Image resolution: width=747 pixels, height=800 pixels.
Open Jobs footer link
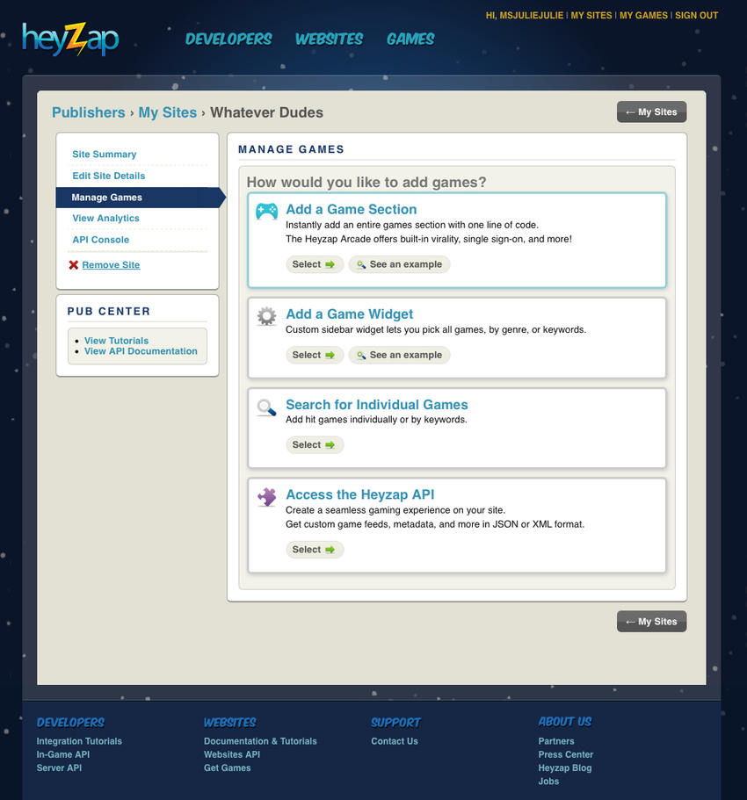[548, 781]
